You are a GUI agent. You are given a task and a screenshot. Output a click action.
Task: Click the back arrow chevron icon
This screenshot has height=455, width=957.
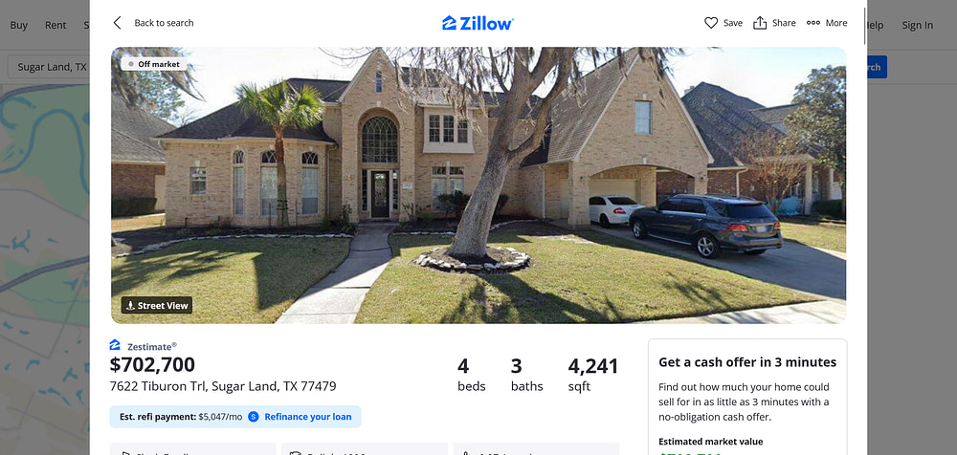tap(117, 23)
